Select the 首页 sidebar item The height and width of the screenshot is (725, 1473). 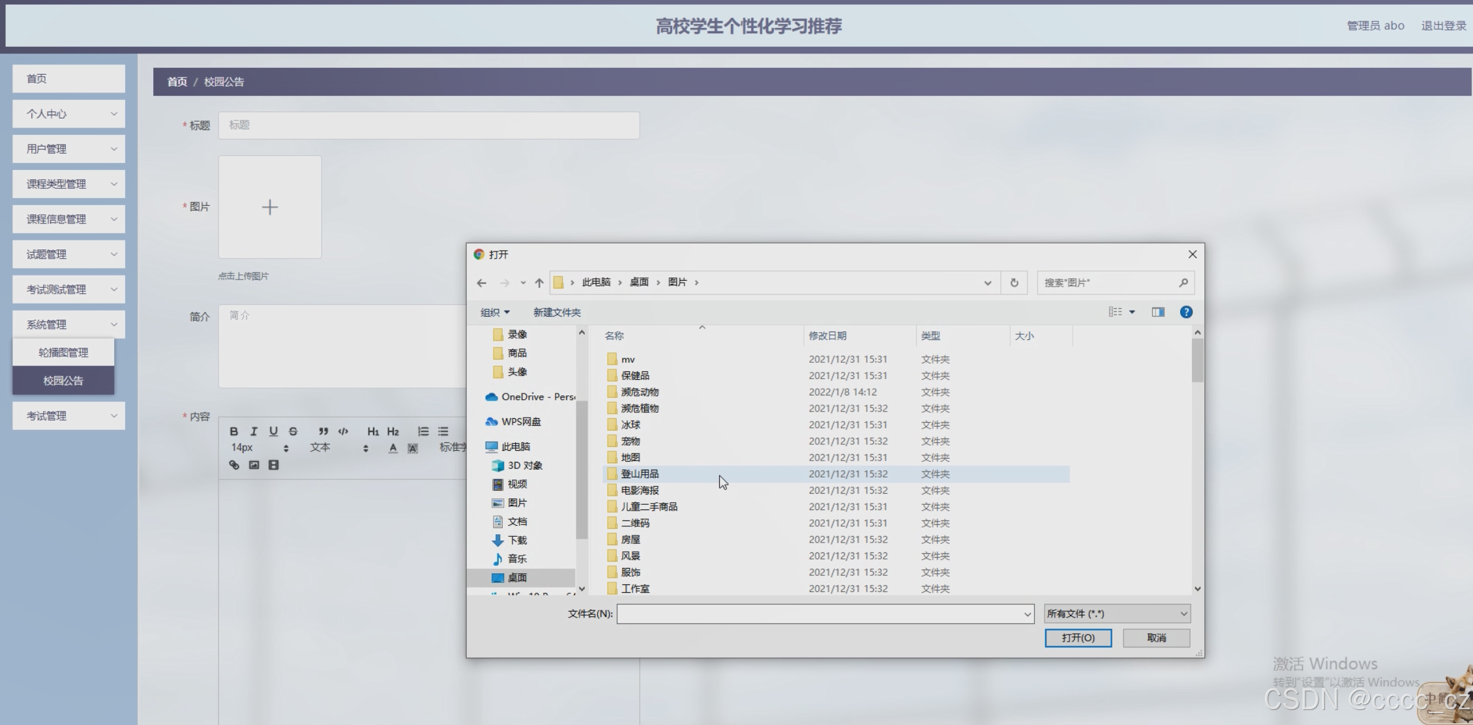(68, 79)
